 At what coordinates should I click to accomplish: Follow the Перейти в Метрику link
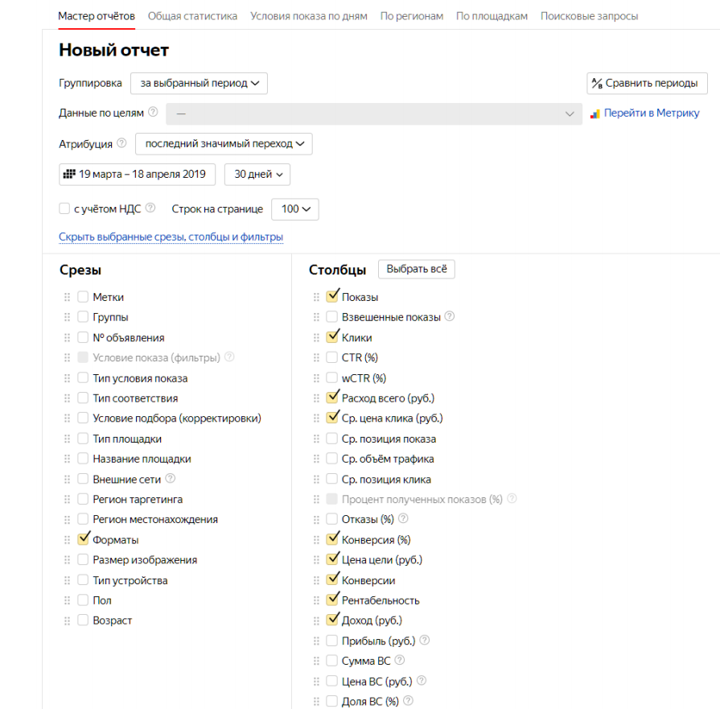click(652, 113)
